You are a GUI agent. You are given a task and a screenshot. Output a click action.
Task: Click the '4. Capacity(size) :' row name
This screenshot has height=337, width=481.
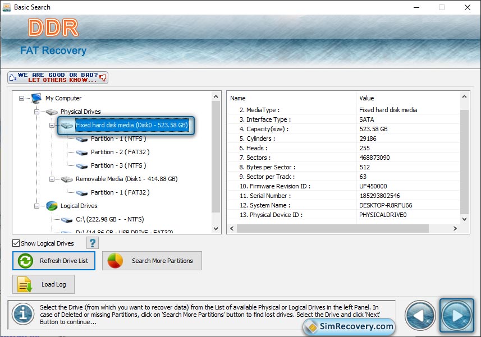coord(264,129)
